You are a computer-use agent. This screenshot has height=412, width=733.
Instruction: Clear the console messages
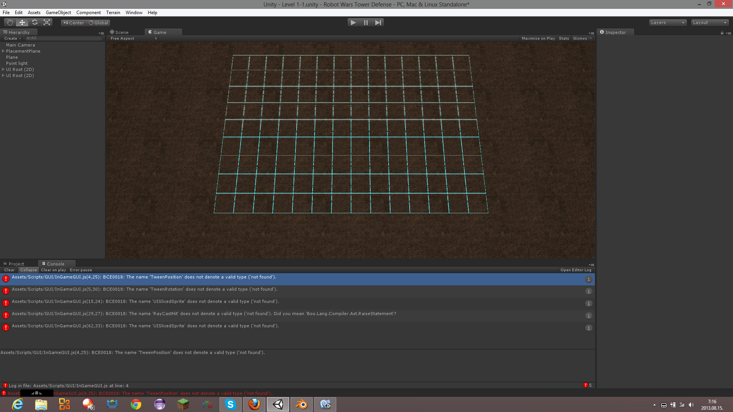coord(10,270)
